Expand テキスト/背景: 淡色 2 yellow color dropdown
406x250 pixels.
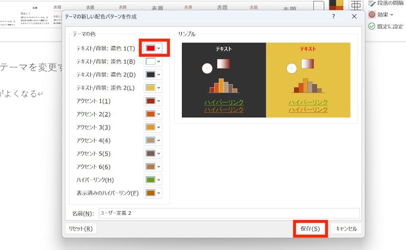153,87
